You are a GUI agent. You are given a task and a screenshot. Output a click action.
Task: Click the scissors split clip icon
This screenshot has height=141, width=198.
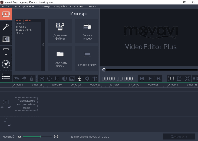(42, 79)
